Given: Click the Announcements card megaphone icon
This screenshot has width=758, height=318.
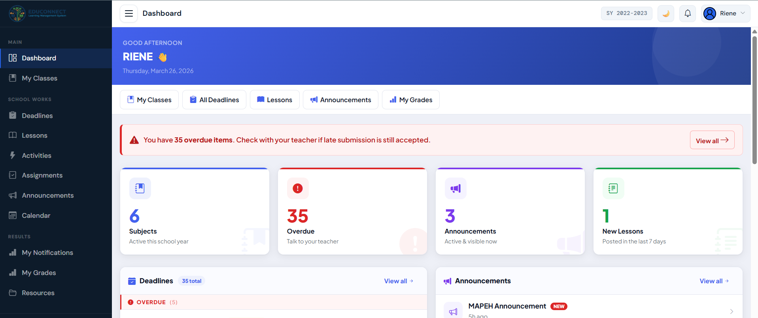Looking at the screenshot, I should coord(456,188).
